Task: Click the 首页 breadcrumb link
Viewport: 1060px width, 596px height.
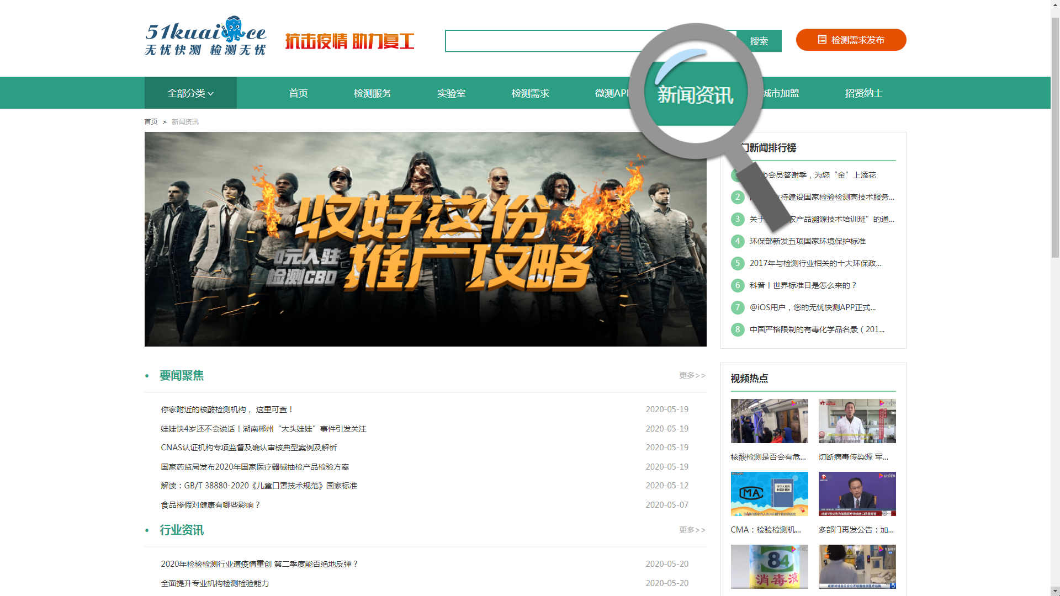Action: [151, 122]
